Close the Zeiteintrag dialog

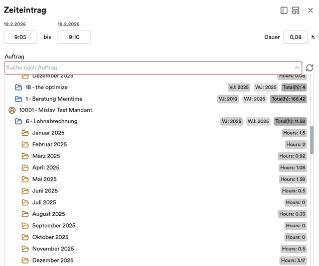(310, 11)
